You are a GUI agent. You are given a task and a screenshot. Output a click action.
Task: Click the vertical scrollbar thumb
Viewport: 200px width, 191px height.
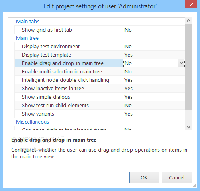(188, 67)
